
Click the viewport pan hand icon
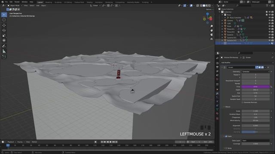point(211,30)
